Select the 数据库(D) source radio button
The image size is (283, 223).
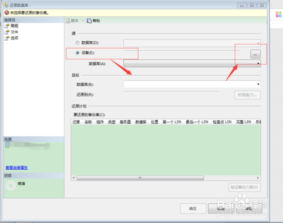tap(78, 43)
